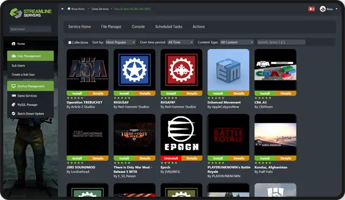This screenshot has width=345, height=200.
Task: Click the Search Arma 3 input field
Action: 281,43
